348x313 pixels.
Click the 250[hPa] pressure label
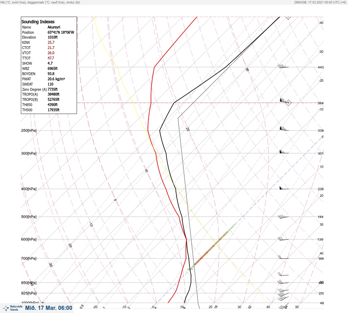point(29,130)
